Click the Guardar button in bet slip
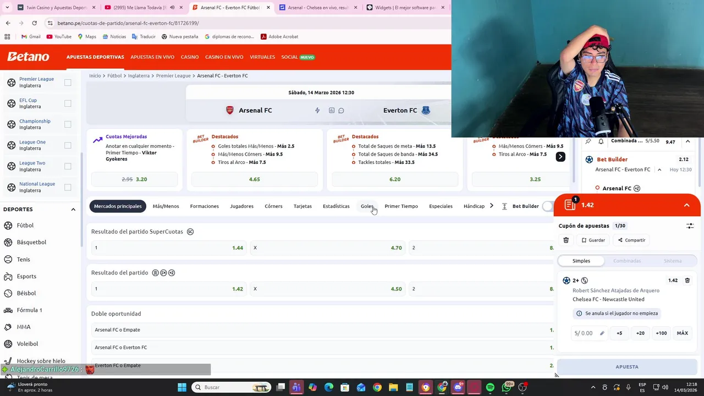 pyautogui.click(x=593, y=240)
